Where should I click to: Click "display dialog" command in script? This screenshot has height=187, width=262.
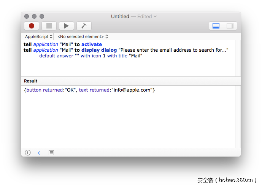point(99,50)
